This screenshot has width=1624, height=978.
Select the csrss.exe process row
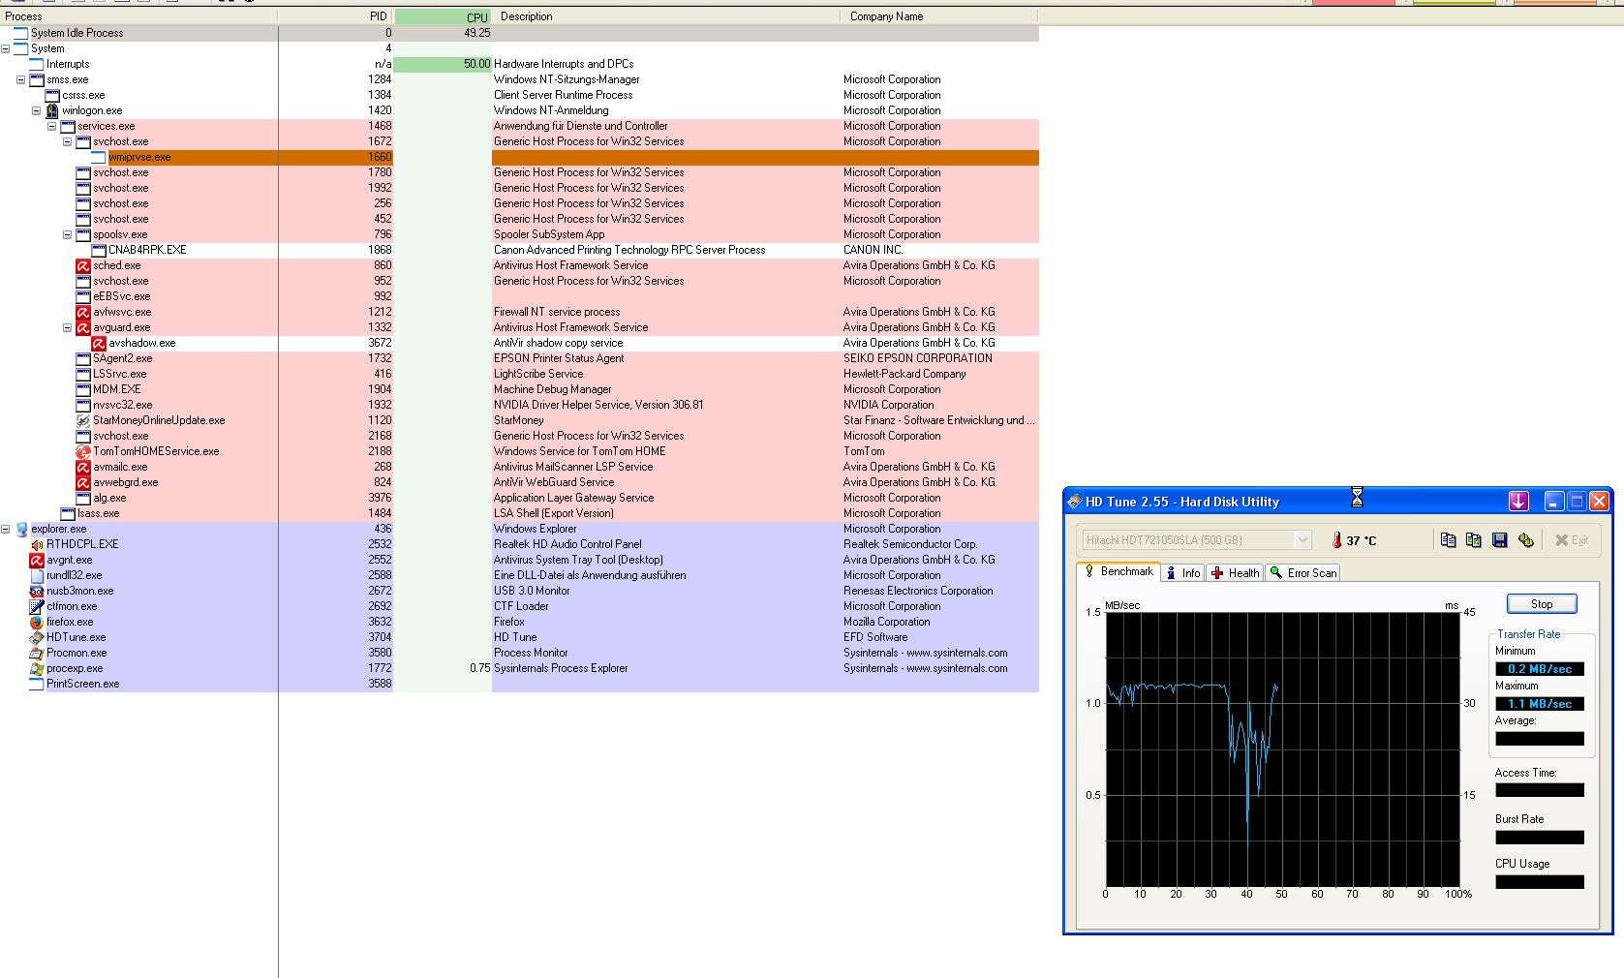519,95
